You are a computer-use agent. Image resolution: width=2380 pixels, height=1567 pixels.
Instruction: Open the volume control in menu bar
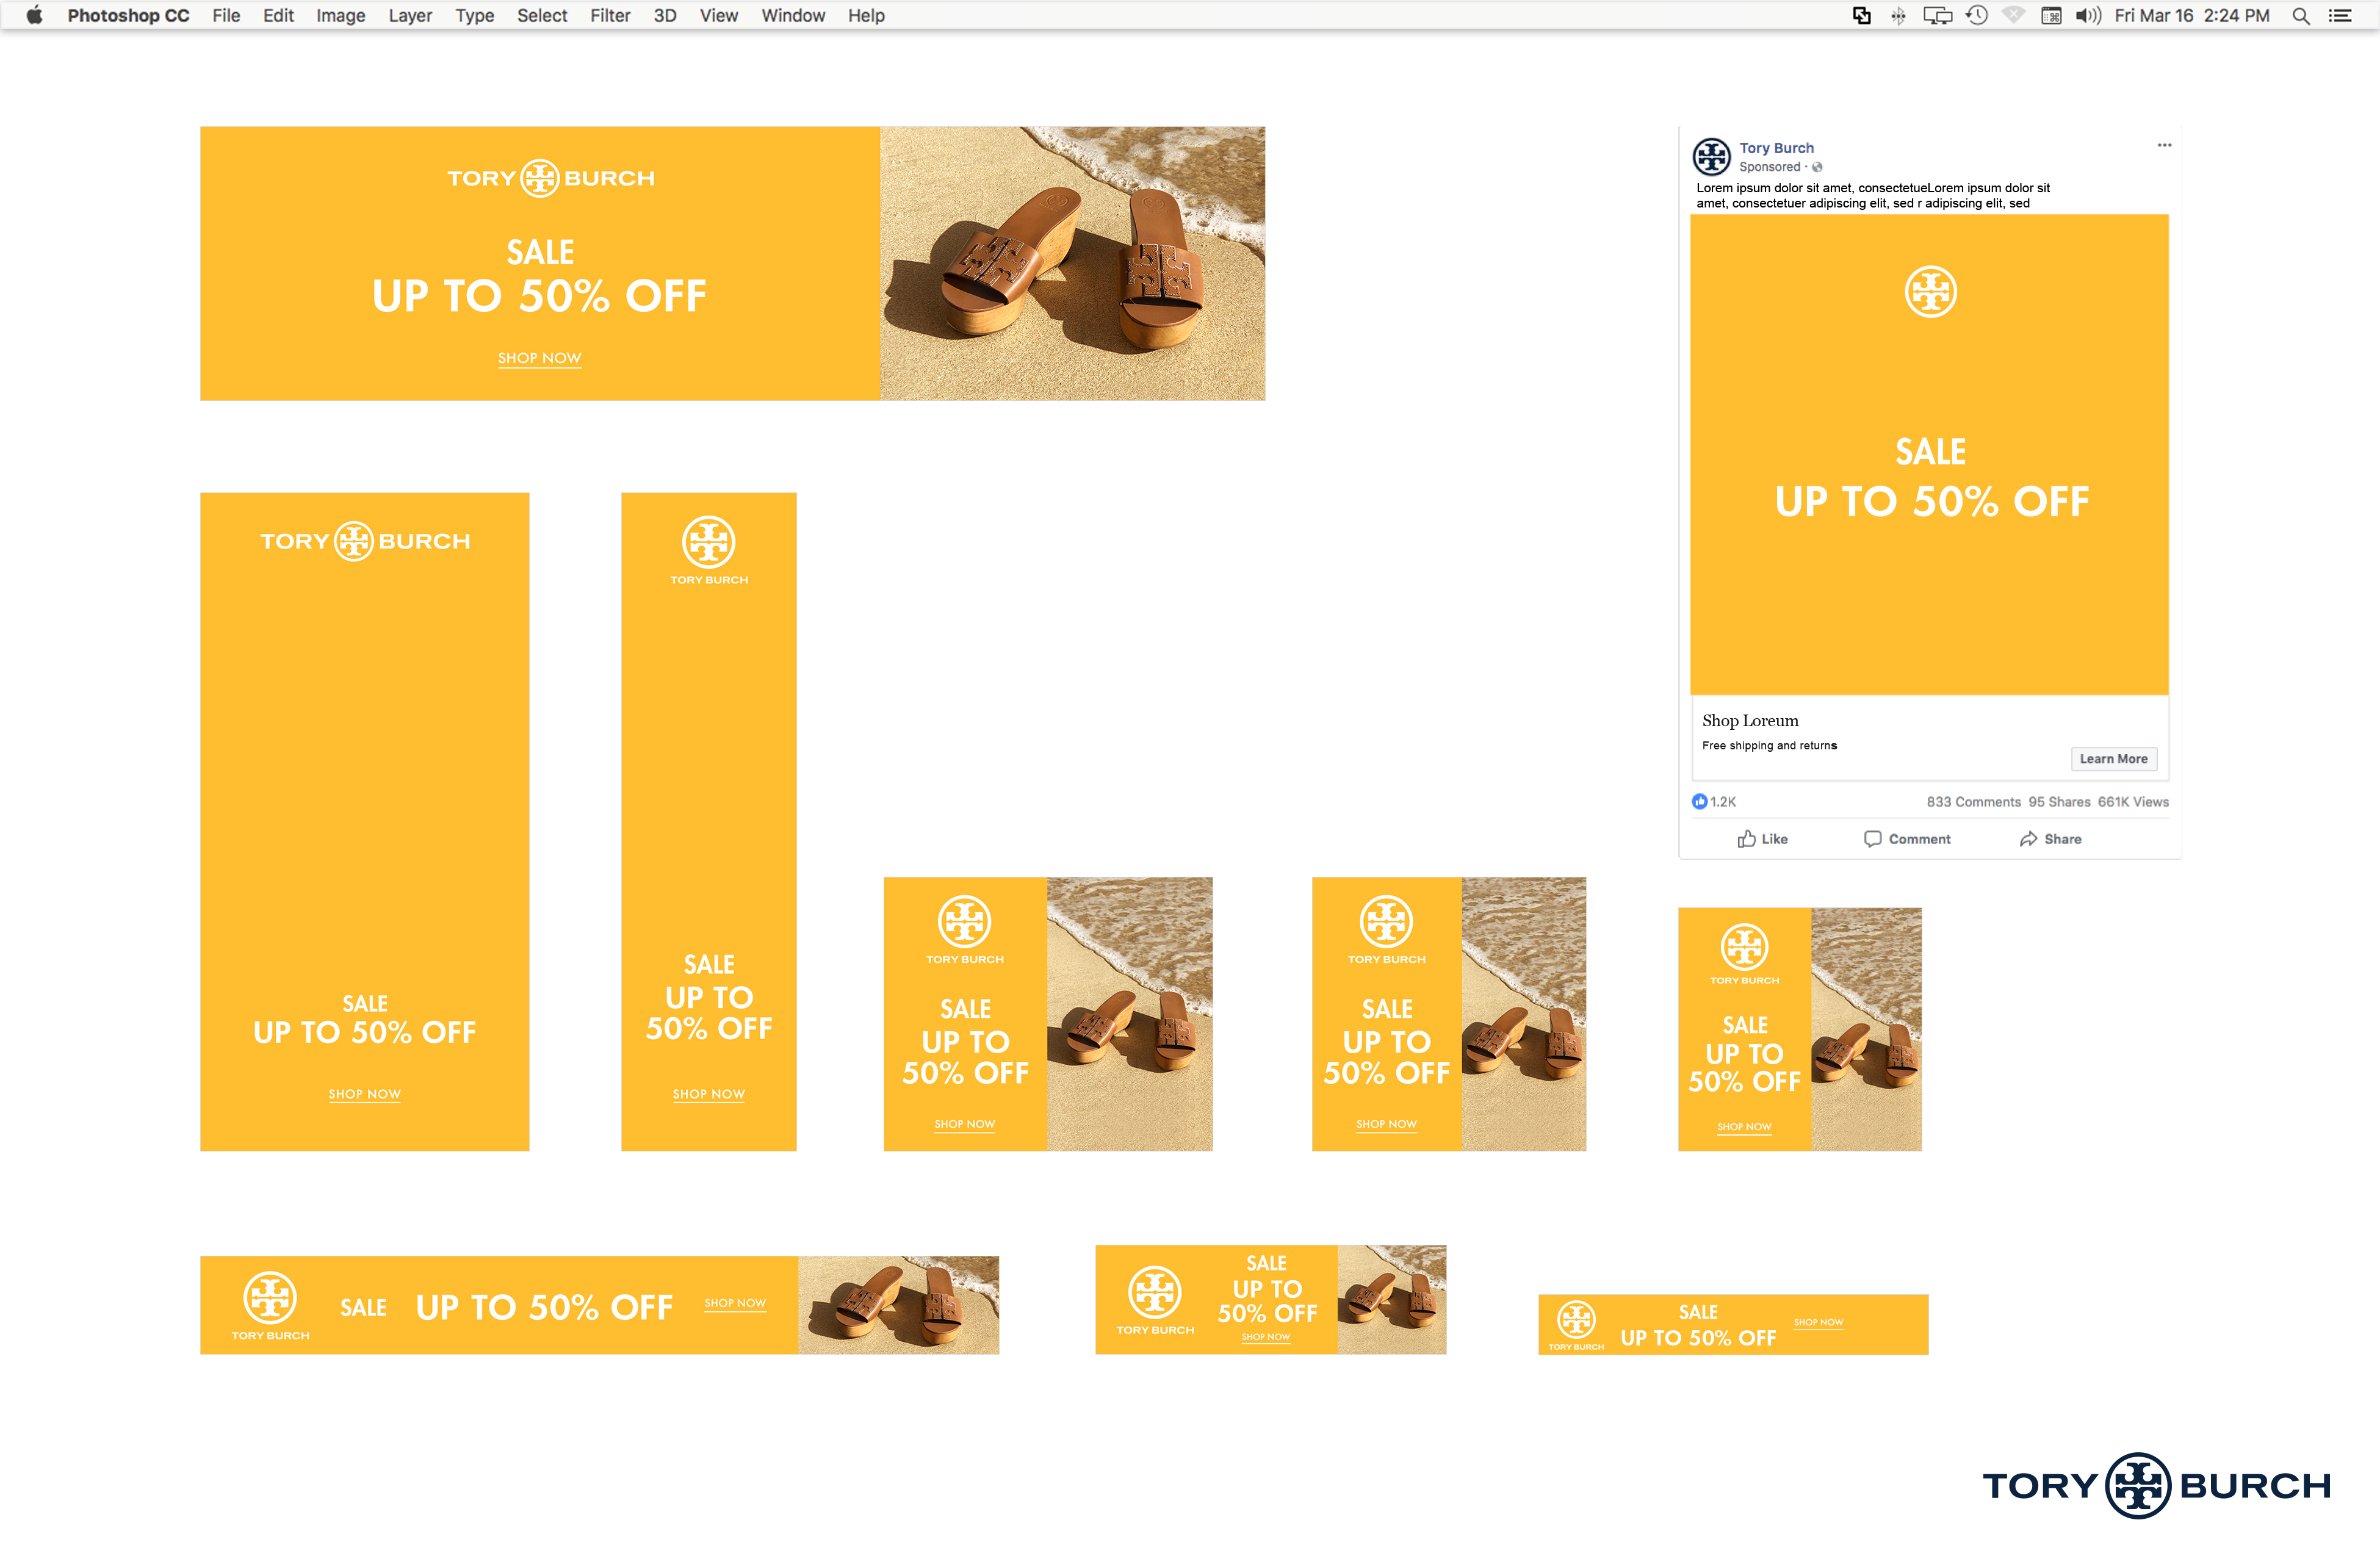click(2088, 15)
